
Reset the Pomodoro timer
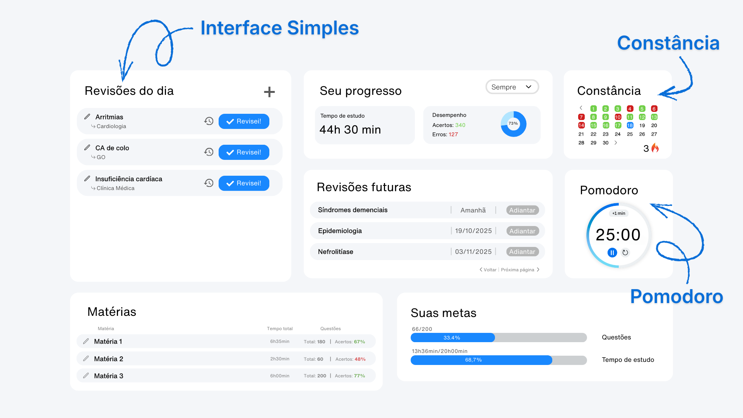pos(625,253)
